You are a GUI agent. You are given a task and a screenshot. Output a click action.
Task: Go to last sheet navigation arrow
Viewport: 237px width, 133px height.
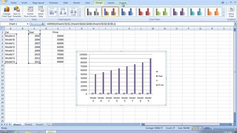coord(10,125)
